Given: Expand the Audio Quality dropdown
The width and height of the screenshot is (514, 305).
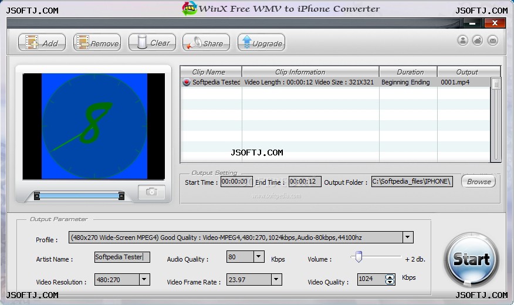Looking at the screenshot, I should pyautogui.click(x=259, y=256).
